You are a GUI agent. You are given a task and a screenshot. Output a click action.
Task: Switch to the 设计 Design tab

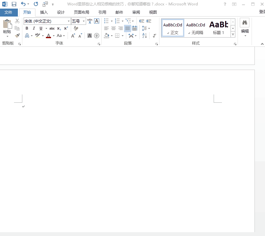point(61,12)
